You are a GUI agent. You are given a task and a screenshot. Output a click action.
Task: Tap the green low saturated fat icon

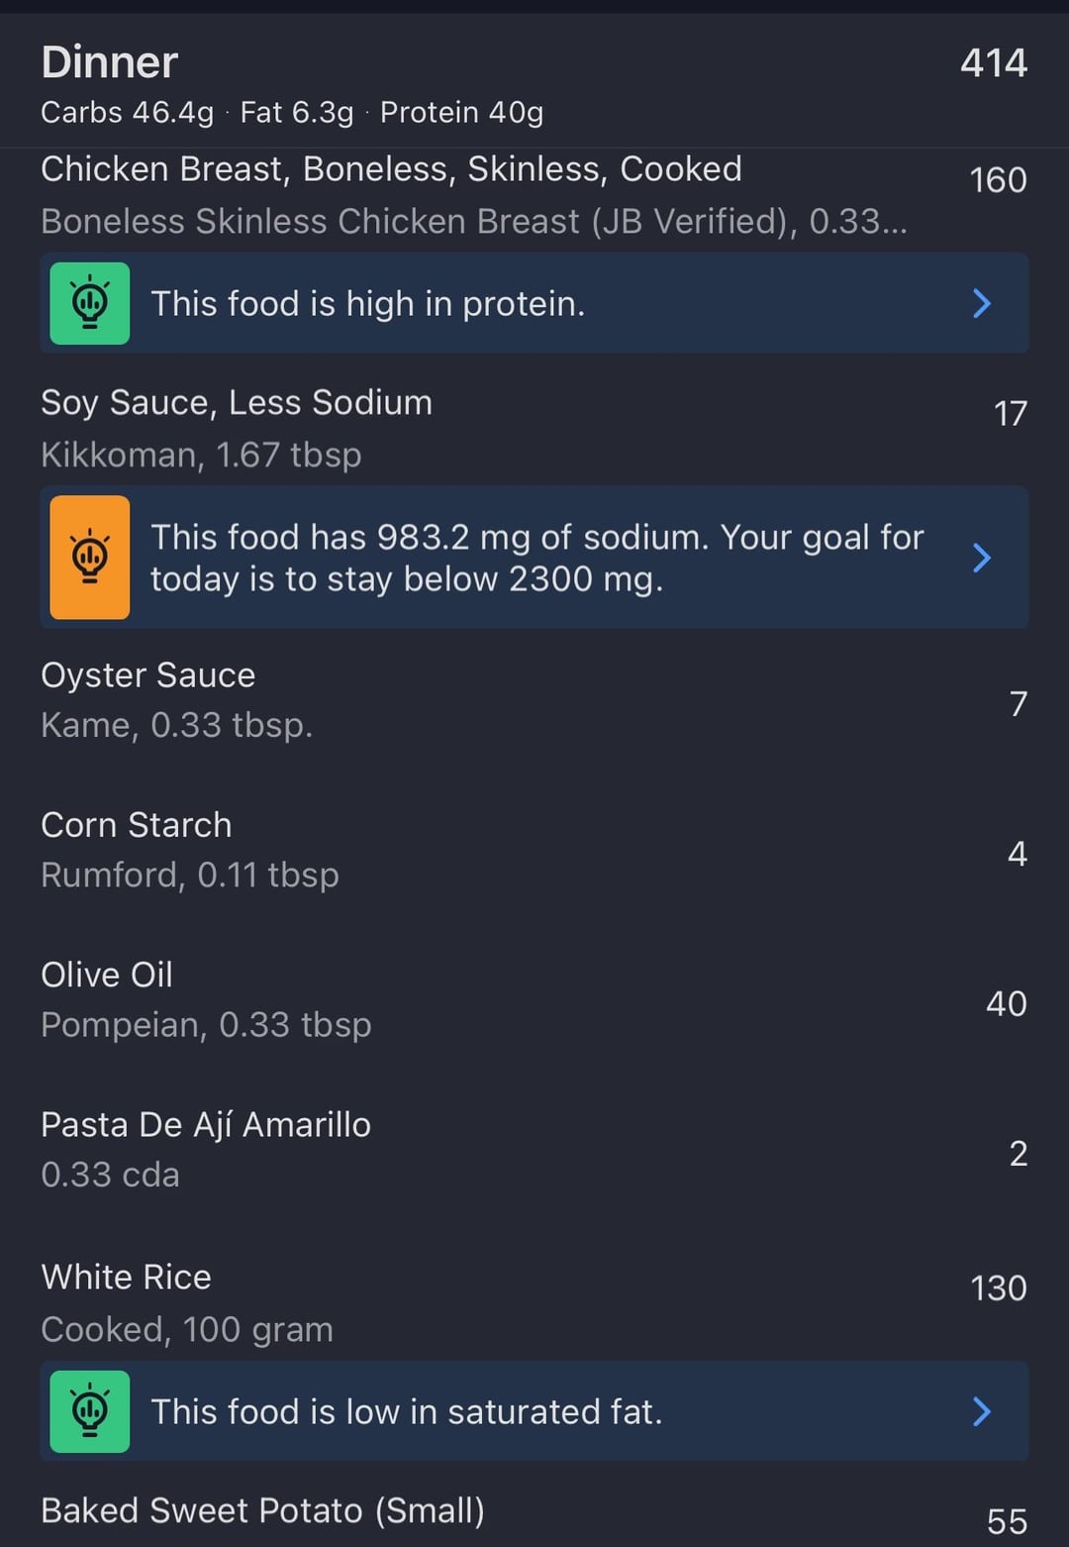[90, 1411]
